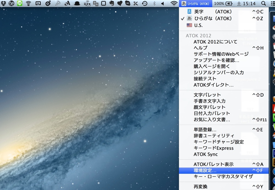The image size is (275, 190).
Task: Open 顔文字パレット
Action: [x=224, y=107]
